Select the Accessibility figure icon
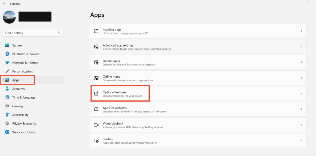 coord(7,115)
